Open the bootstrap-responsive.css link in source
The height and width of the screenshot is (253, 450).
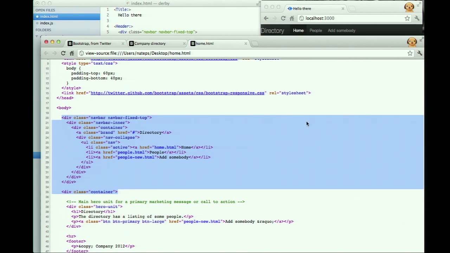pyautogui.click(x=178, y=93)
